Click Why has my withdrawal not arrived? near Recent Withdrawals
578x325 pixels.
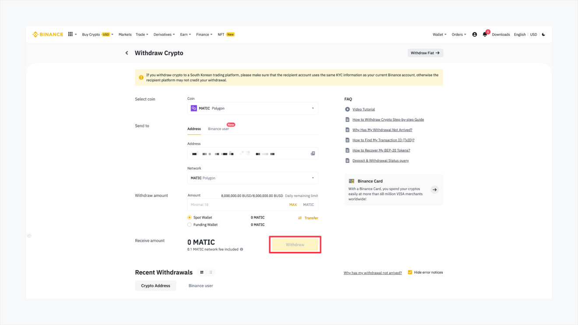coord(373,273)
